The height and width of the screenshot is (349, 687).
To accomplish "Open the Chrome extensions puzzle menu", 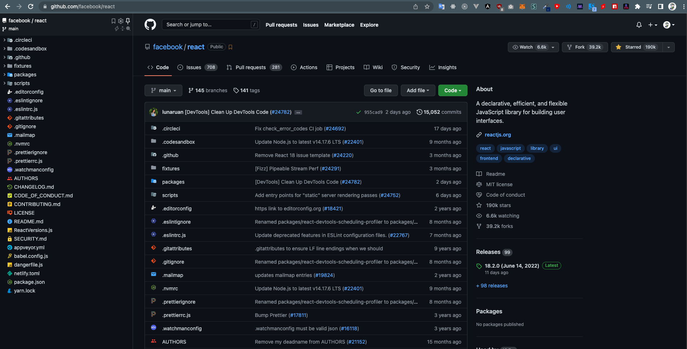I will (638, 6).
